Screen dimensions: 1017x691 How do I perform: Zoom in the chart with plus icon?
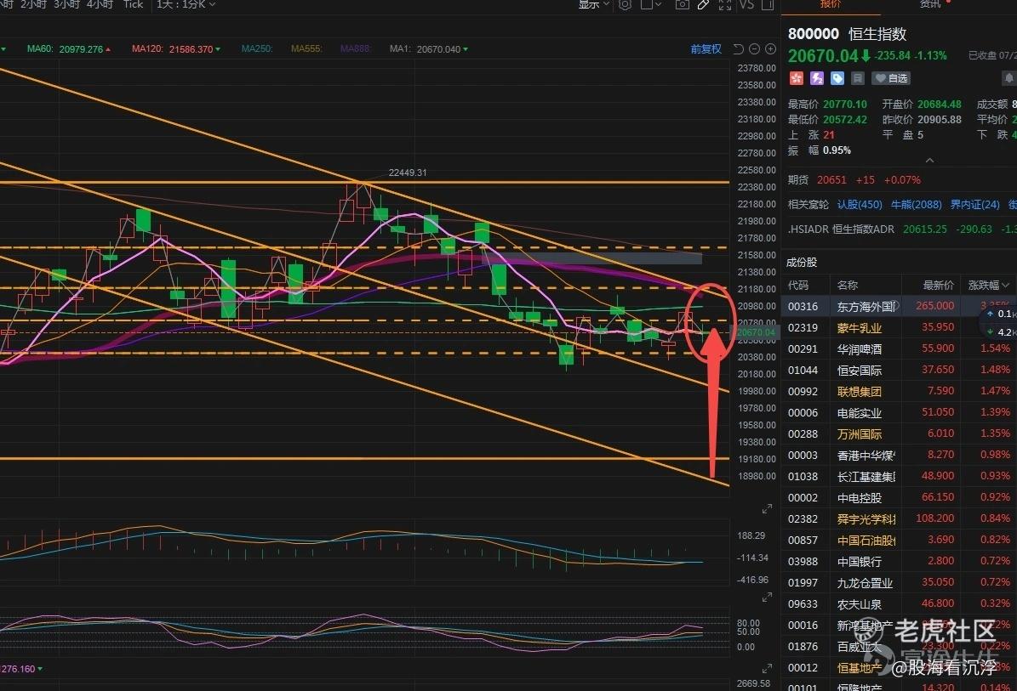pos(770,49)
